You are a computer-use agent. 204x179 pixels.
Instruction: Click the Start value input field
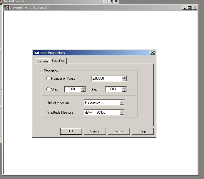[73, 89]
